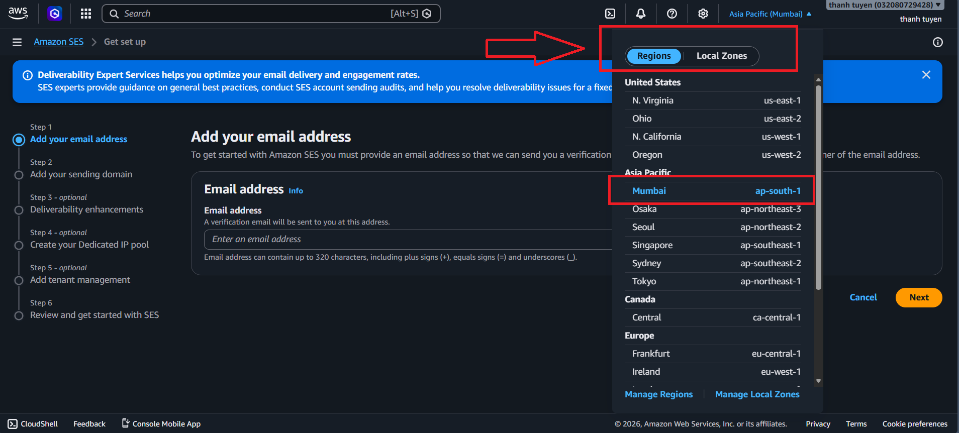Click the info icon in the blue banner

28,75
